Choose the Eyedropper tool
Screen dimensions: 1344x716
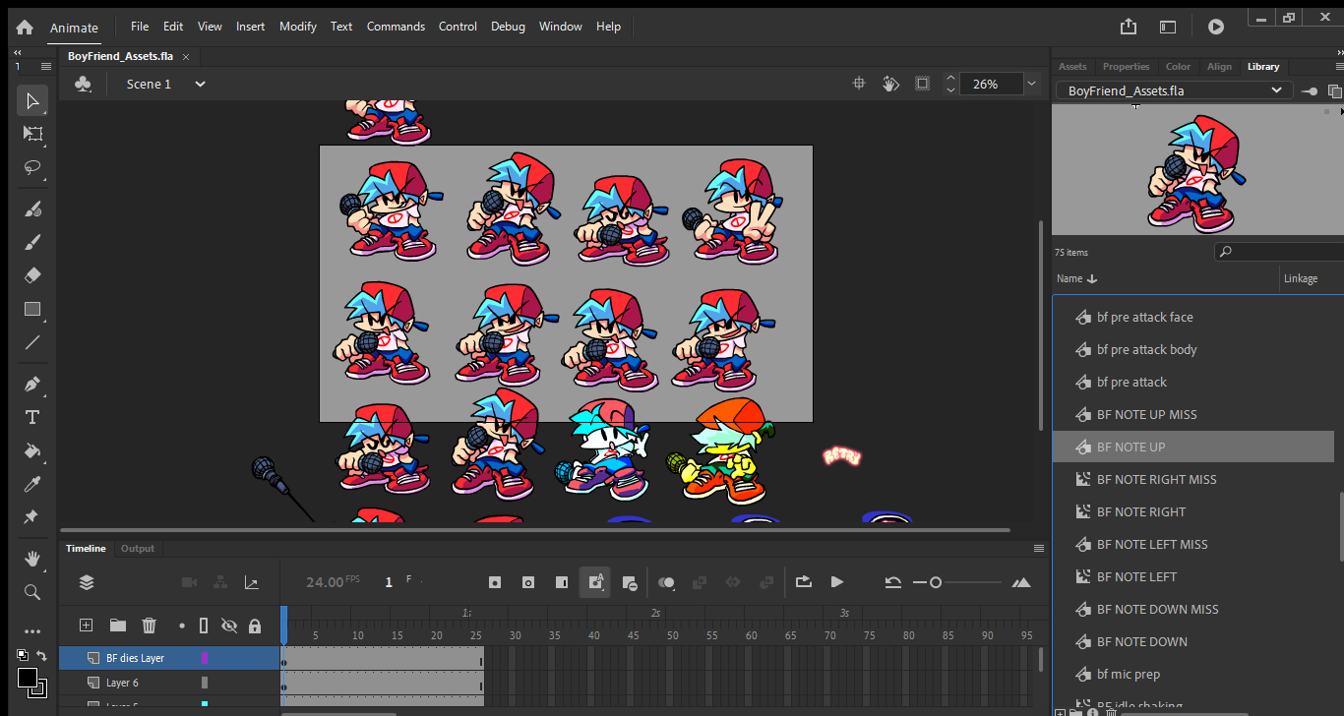click(32, 484)
